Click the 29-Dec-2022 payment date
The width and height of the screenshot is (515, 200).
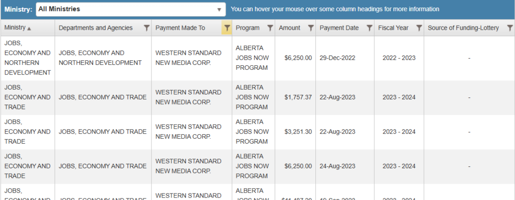click(x=337, y=58)
